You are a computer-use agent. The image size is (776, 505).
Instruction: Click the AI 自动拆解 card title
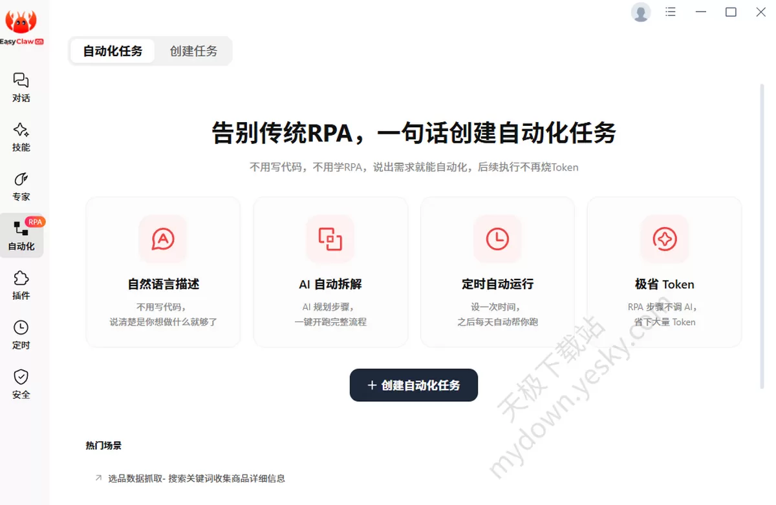coord(330,284)
